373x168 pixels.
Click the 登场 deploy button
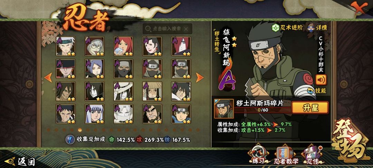coord(351,140)
